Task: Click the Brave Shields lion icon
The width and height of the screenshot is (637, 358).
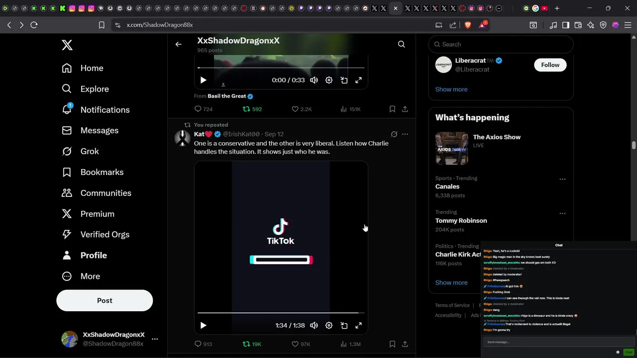Action: (467, 25)
